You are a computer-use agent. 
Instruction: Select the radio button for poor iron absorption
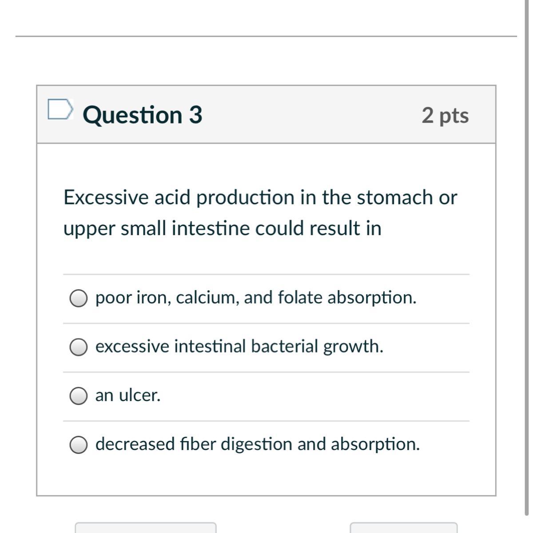tap(78, 298)
